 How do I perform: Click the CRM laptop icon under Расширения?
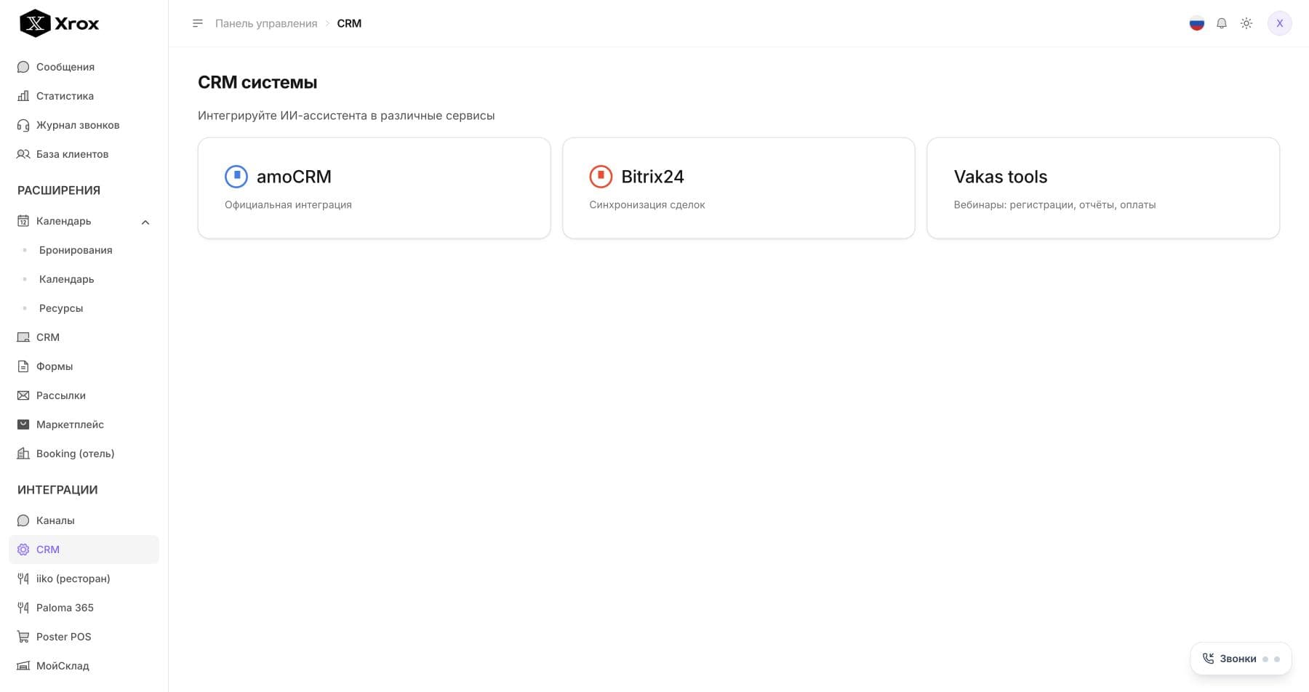pos(23,337)
